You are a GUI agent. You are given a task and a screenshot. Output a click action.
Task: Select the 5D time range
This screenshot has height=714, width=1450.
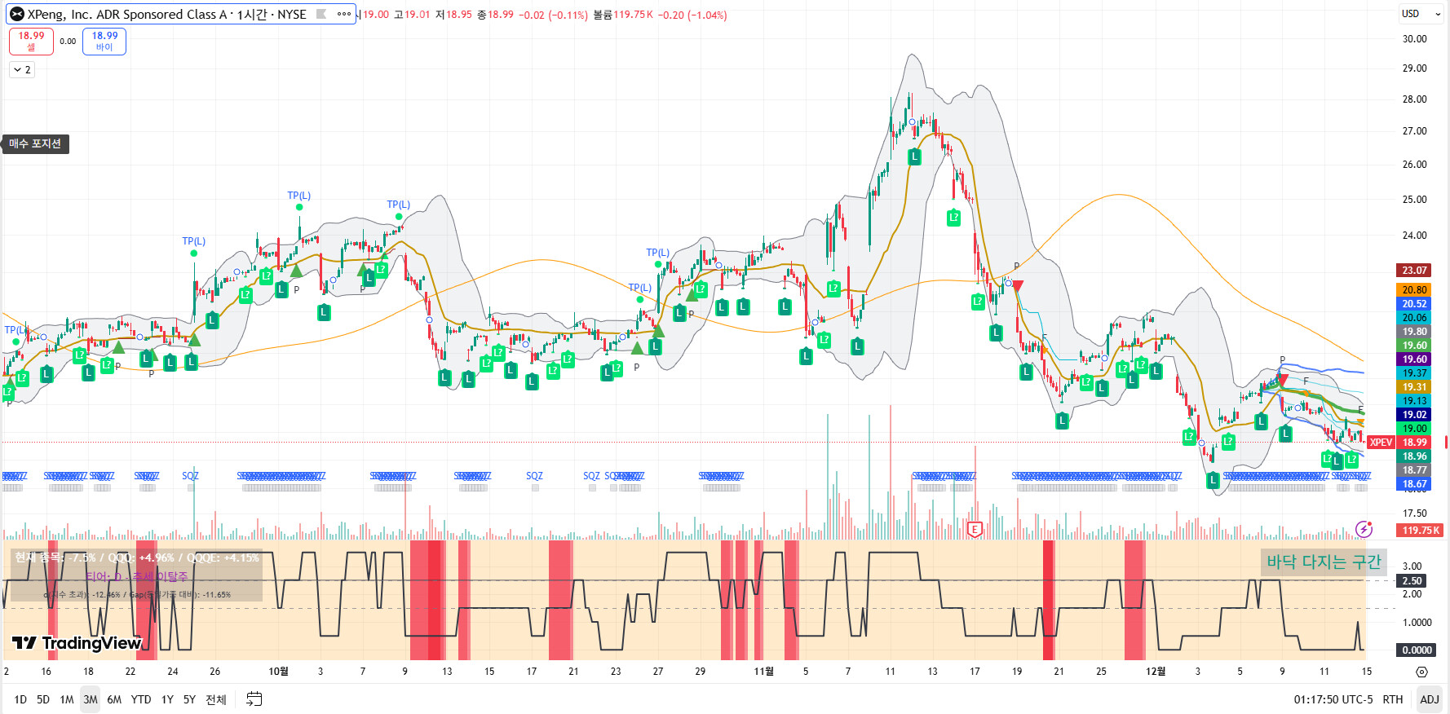(43, 699)
